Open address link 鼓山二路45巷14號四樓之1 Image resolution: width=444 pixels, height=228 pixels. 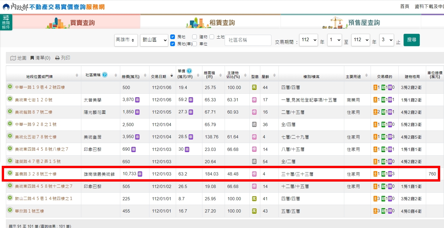(x=44, y=199)
